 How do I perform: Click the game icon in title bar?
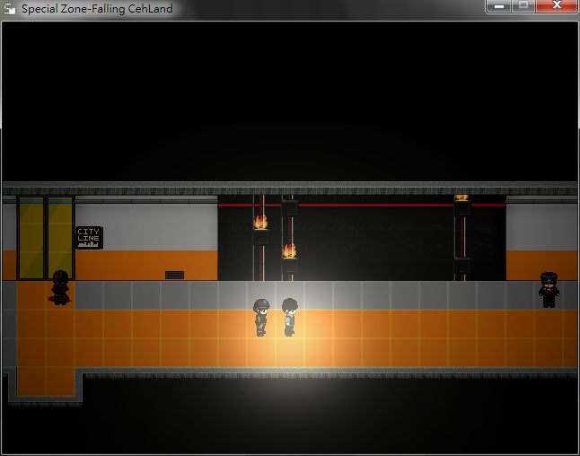[x=10, y=8]
